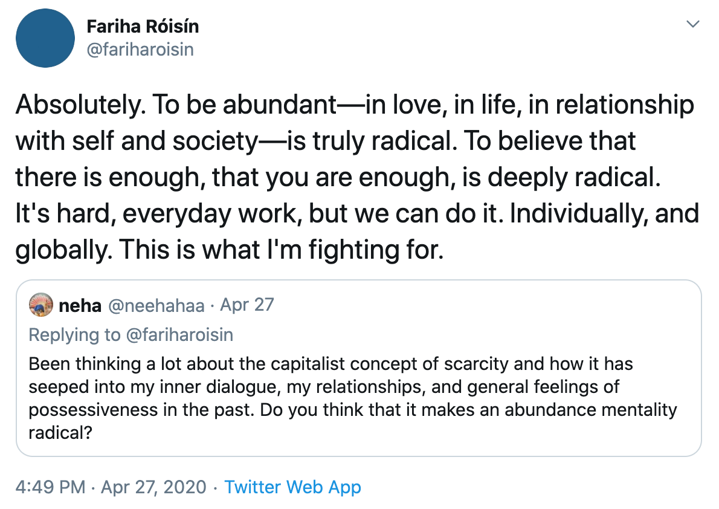The height and width of the screenshot is (509, 719).
Task: Click the word radical? ending the quoted tweet
Action: [60, 433]
